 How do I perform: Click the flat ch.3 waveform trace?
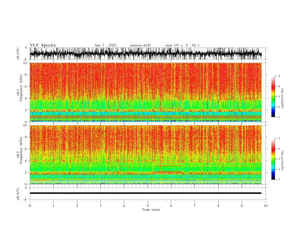coord(145,193)
